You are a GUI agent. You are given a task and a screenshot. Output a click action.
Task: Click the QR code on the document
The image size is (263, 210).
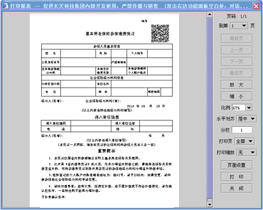[160, 34]
